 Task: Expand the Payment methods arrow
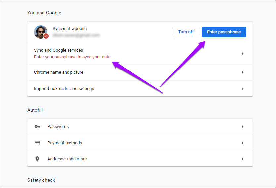click(243, 143)
